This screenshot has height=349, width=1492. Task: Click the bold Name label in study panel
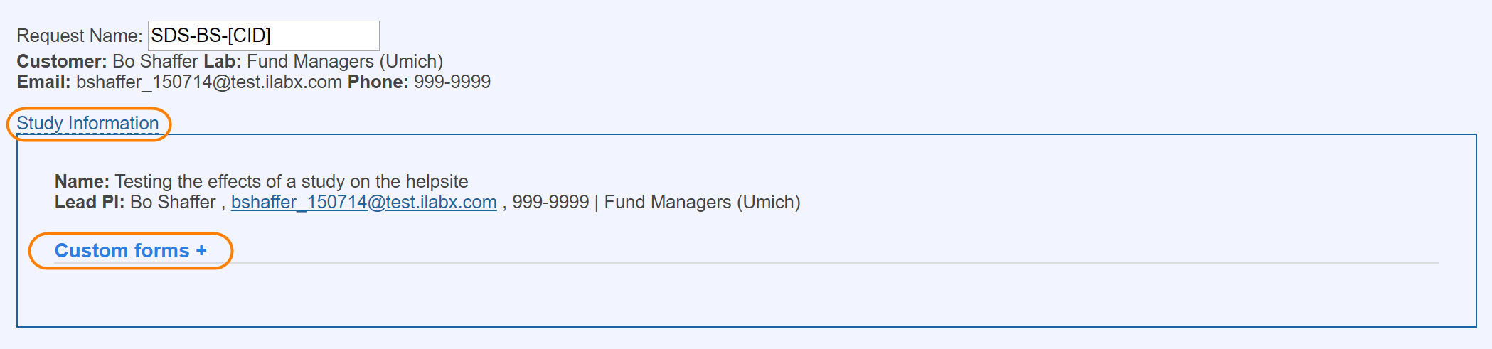click(x=82, y=182)
